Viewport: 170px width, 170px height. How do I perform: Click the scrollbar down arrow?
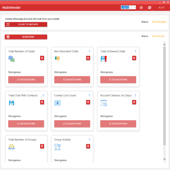tap(165, 159)
